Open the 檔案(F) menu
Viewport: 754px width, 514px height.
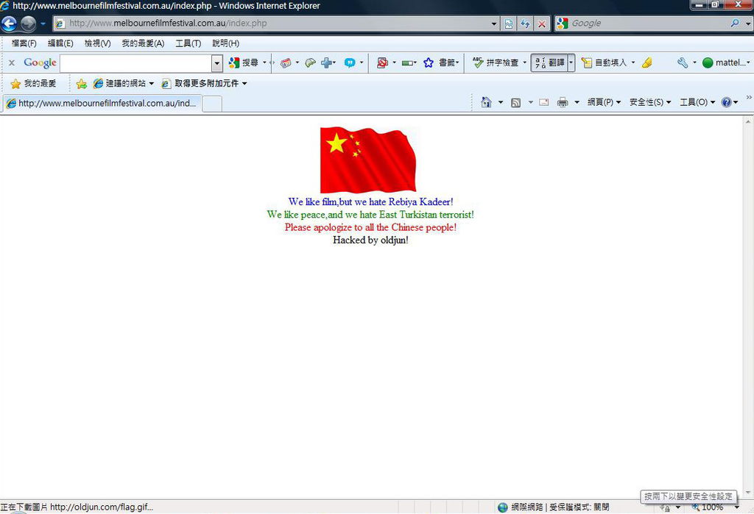(24, 43)
